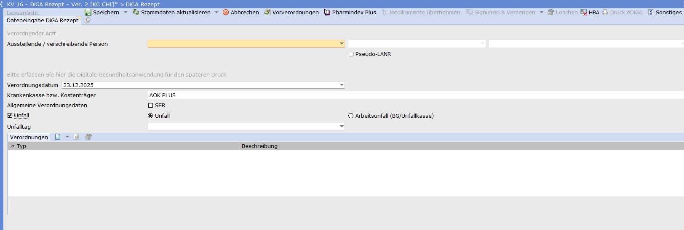The width and height of the screenshot is (684, 230).
Task: Open the Unfalltag date dropdown arrow
Action: (342, 127)
